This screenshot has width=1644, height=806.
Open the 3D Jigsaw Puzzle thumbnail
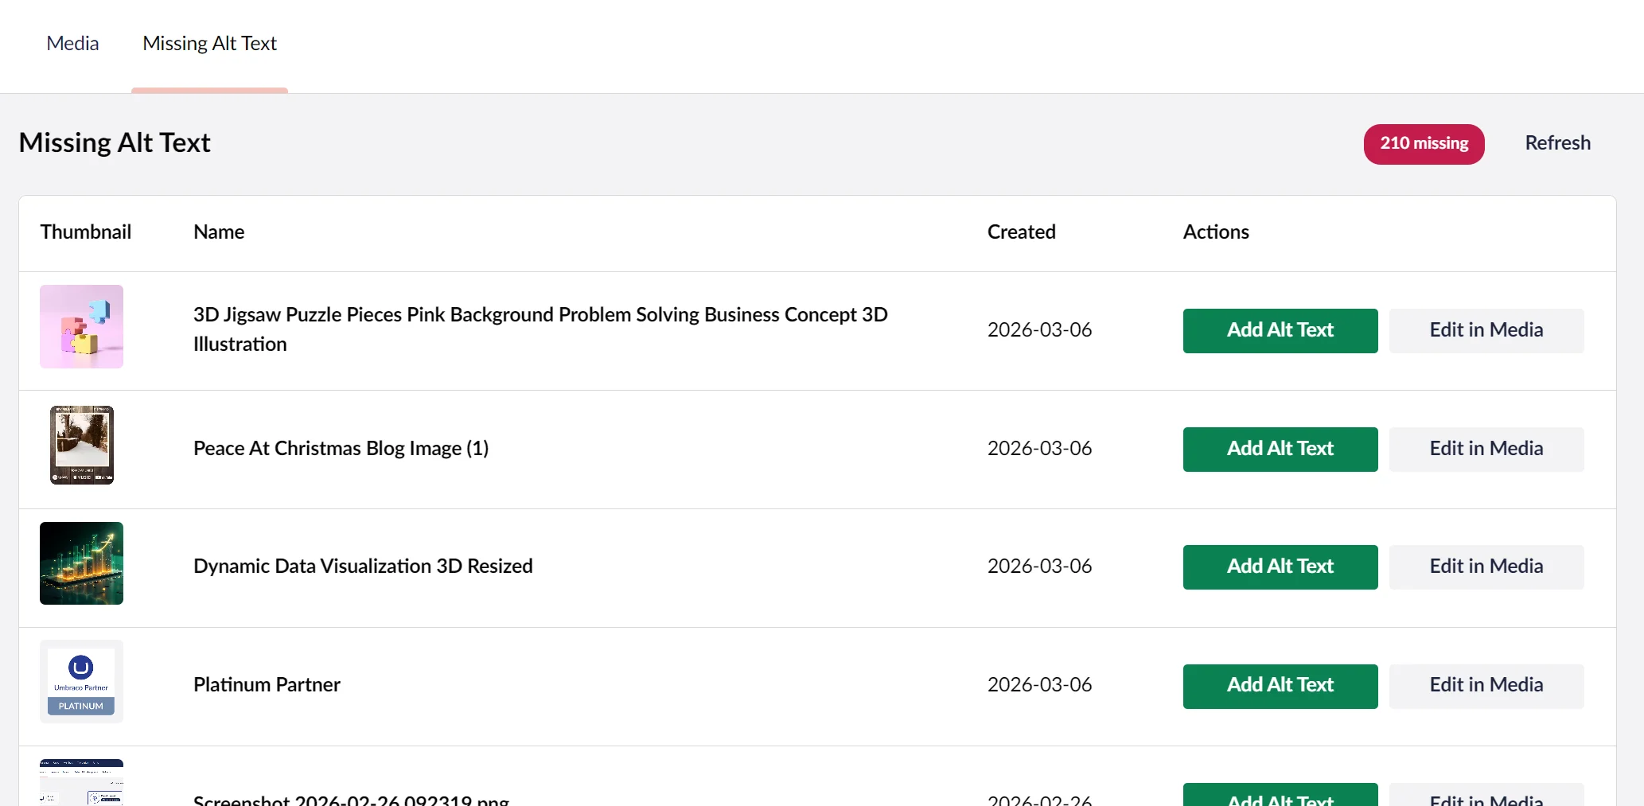pyautogui.click(x=82, y=327)
